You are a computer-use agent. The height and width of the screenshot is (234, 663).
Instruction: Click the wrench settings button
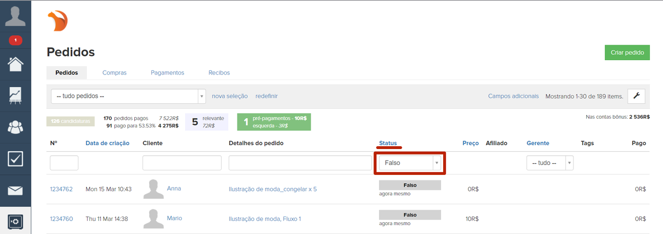click(636, 96)
